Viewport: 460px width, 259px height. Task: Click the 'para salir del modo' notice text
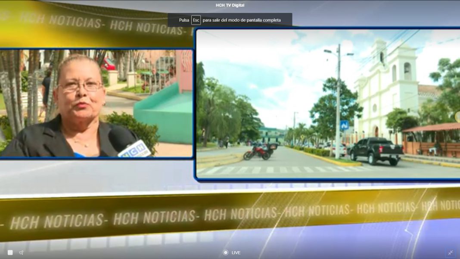point(242,20)
